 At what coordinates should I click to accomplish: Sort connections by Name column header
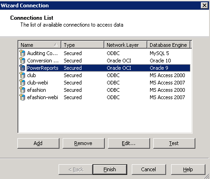click(40, 45)
